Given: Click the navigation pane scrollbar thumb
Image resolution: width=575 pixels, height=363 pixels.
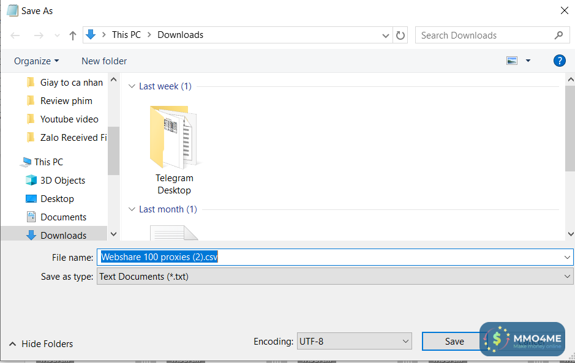Looking at the screenshot, I should pos(113,151).
